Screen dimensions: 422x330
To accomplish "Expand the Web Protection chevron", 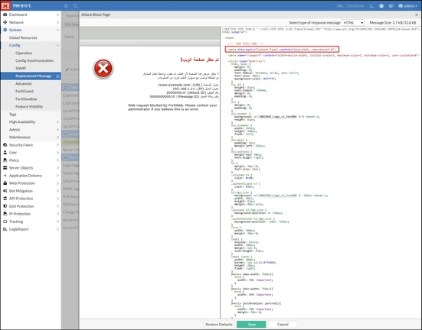I will pos(57,183).
